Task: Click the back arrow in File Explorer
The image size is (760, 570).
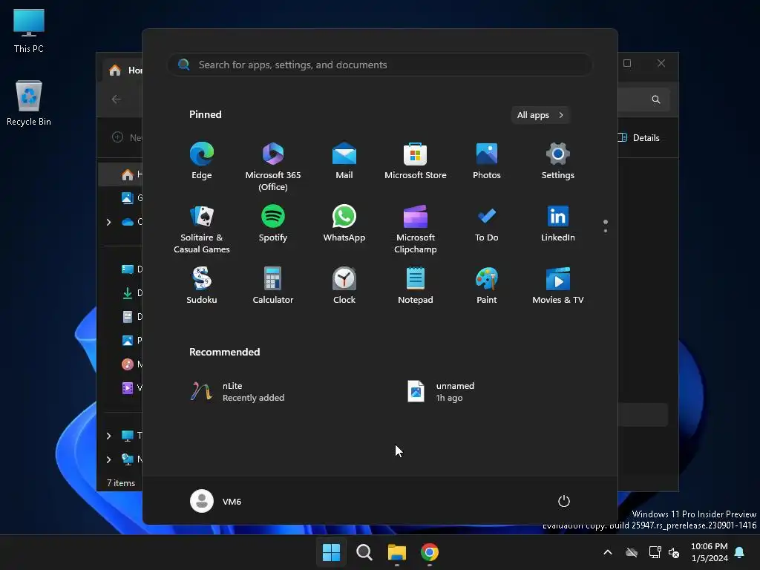Action: point(117,99)
